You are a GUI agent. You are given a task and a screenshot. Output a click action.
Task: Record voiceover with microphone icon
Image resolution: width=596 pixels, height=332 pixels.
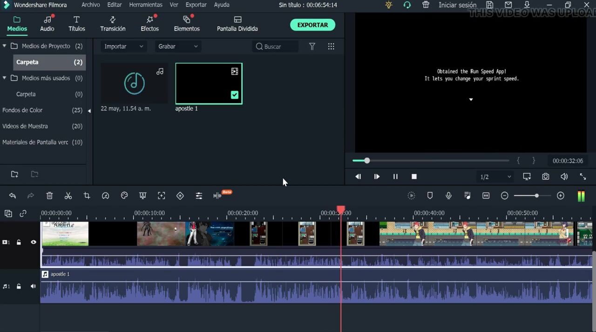point(448,196)
